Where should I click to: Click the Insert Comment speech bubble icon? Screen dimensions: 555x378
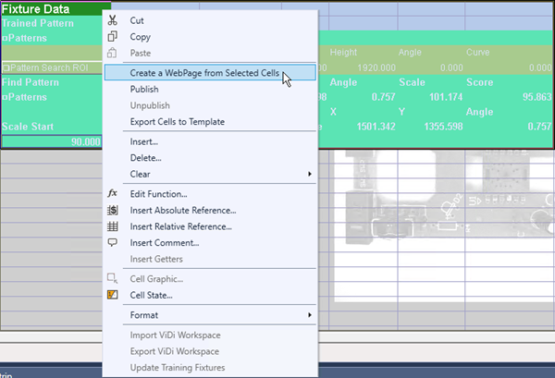113,242
